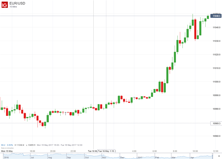Viewport: 222px width, 159px height.
Task: Click the 69.2 change value
Action: 3,145
